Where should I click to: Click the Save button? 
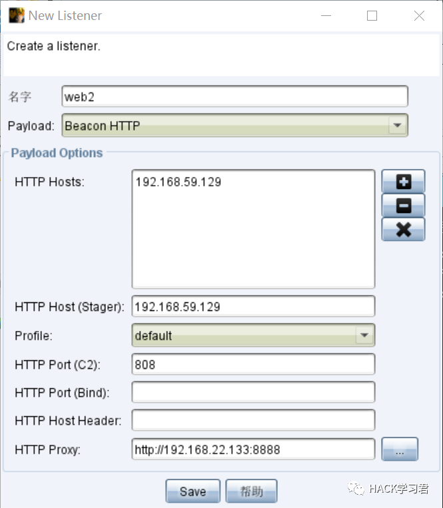(x=193, y=491)
